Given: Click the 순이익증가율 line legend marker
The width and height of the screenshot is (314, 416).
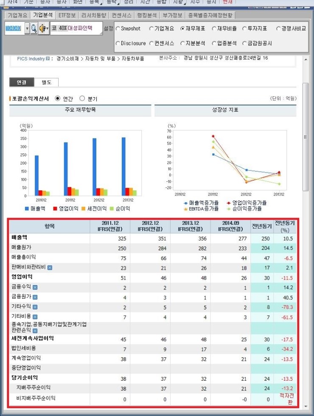Looking at the screenshot, I should coord(229,209).
